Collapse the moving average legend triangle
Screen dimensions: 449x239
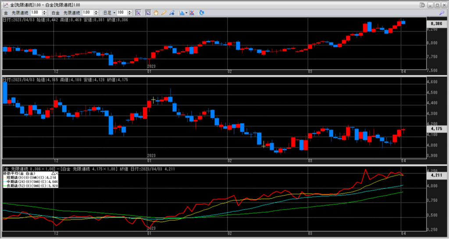[x=53, y=173]
